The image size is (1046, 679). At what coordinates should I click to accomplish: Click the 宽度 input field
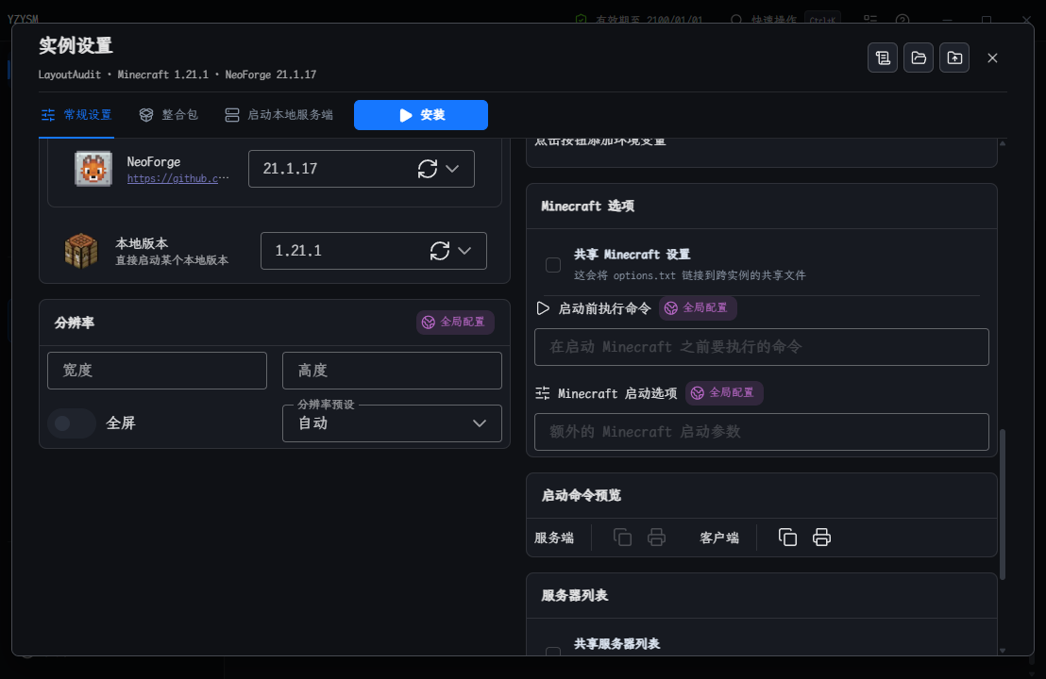[157, 371]
